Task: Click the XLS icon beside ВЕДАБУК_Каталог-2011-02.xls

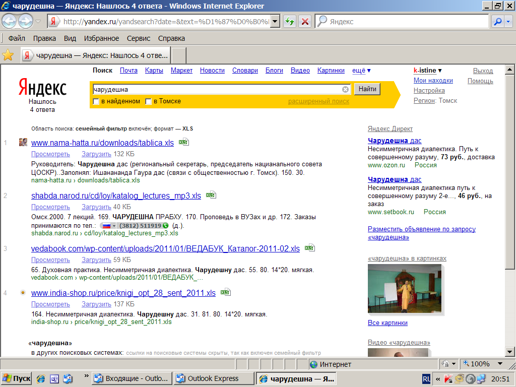Action: [x=310, y=247]
